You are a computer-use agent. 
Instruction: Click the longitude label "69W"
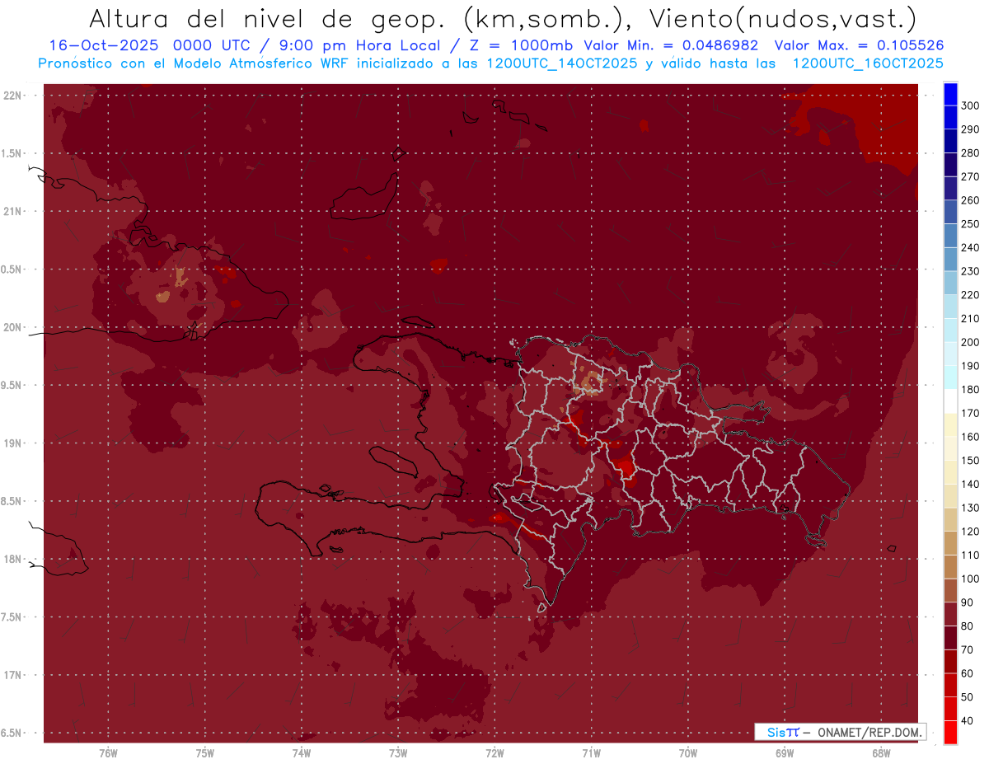[785, 754]
